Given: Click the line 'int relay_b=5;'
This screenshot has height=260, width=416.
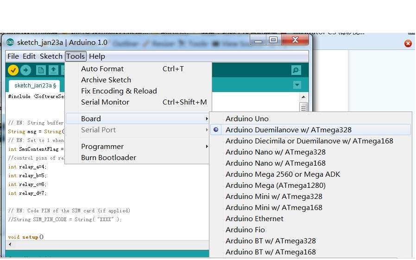Looking at the screenshot, I should 27,175.
